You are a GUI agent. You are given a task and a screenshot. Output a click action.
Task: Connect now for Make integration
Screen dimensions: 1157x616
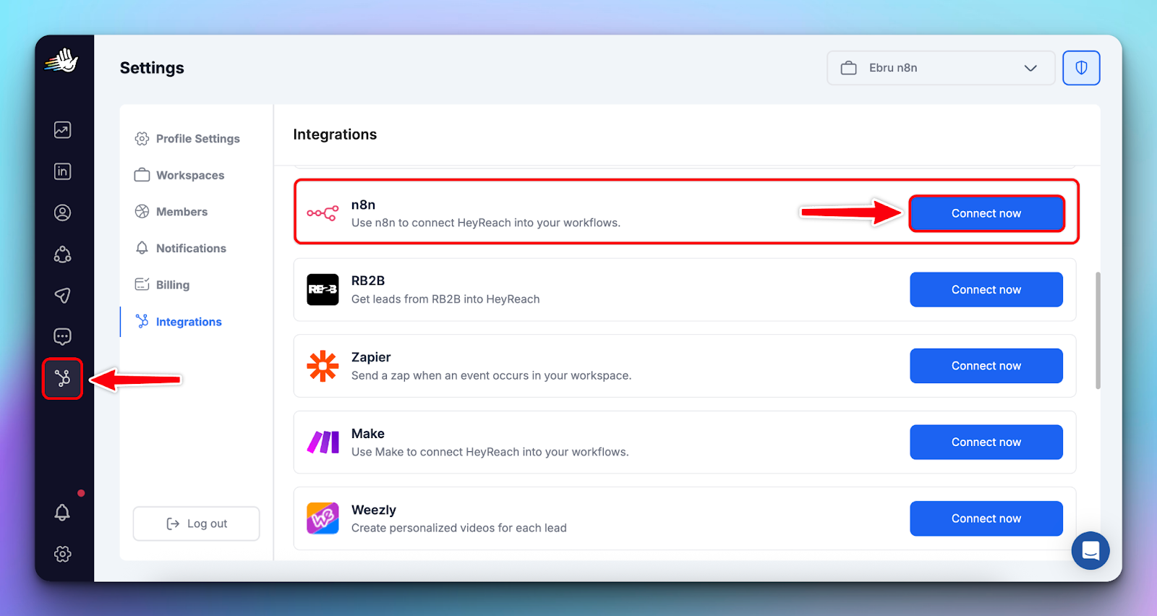coord(986,442)
